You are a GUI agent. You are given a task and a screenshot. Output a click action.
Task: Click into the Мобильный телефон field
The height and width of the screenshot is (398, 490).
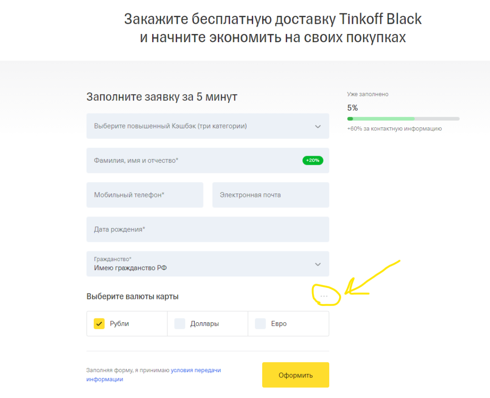point(145,195)
